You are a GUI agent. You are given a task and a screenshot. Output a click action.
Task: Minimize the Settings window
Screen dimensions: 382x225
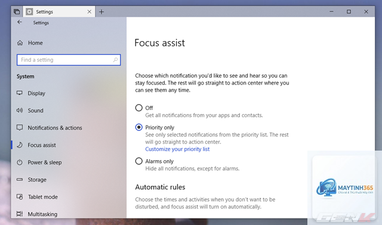coord(331,11)
